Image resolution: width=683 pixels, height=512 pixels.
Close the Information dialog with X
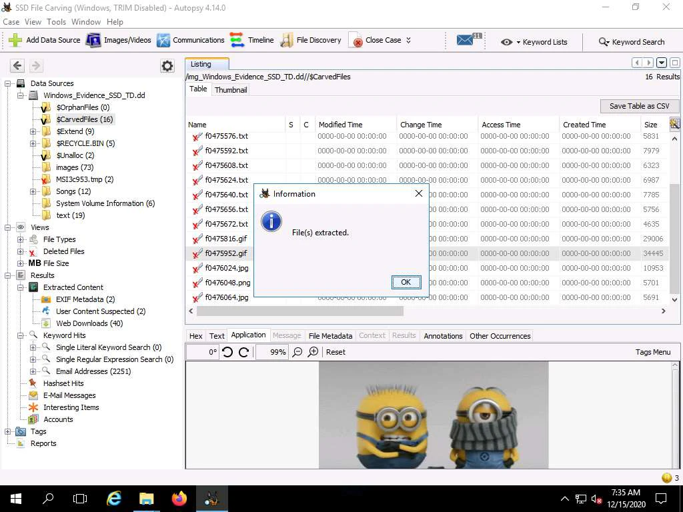click(x=419, y=193)
